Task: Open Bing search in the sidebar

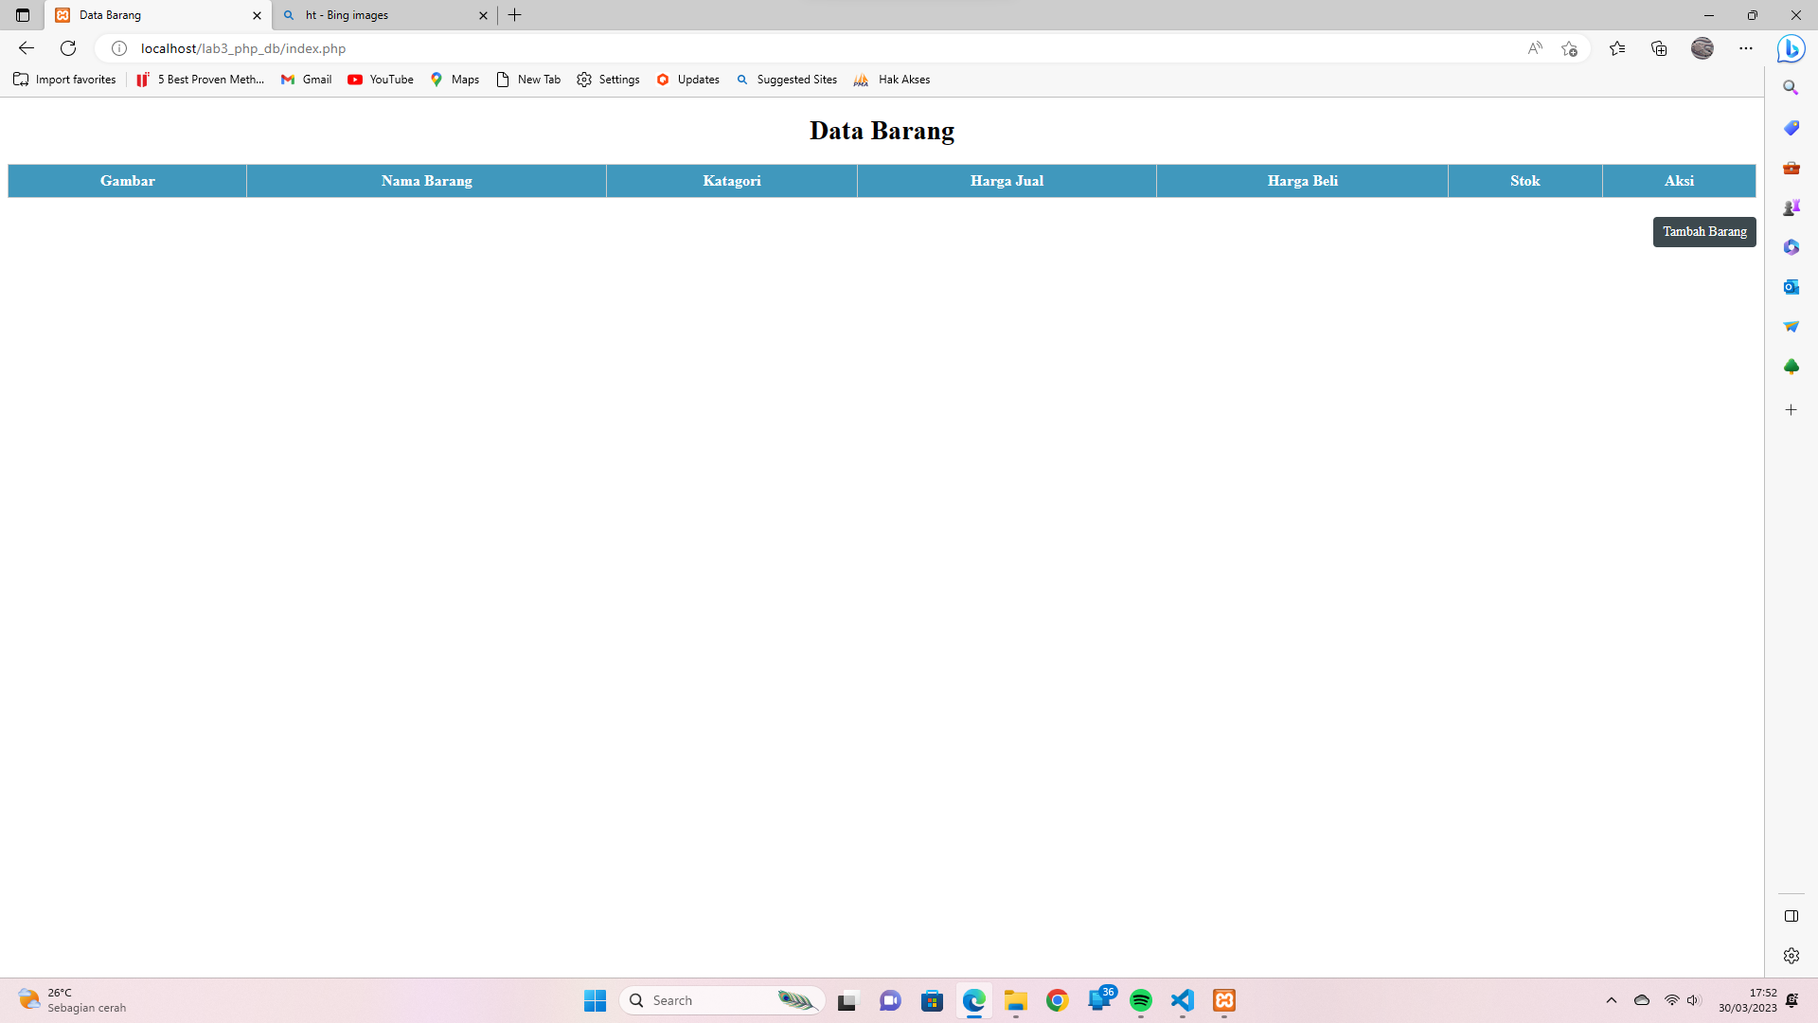Action: [1791, 87]
